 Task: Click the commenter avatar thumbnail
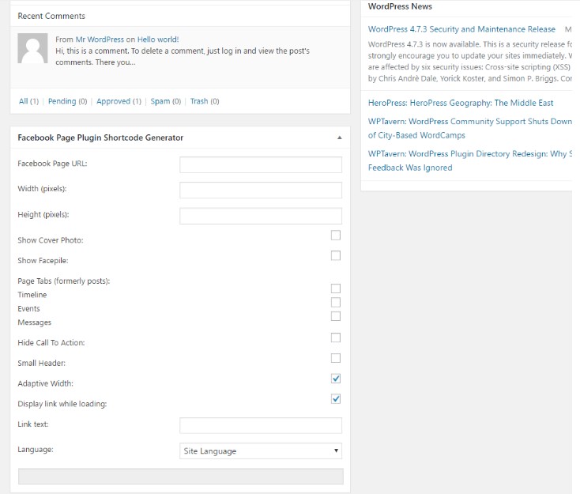click(x=32, y=49)
